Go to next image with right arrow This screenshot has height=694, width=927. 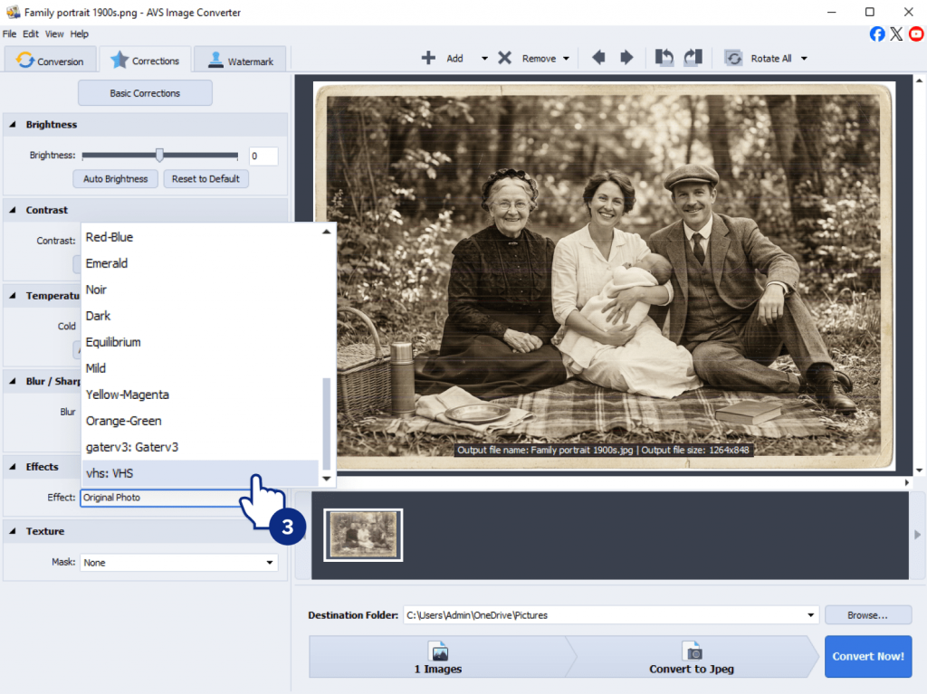coord(626,58)
